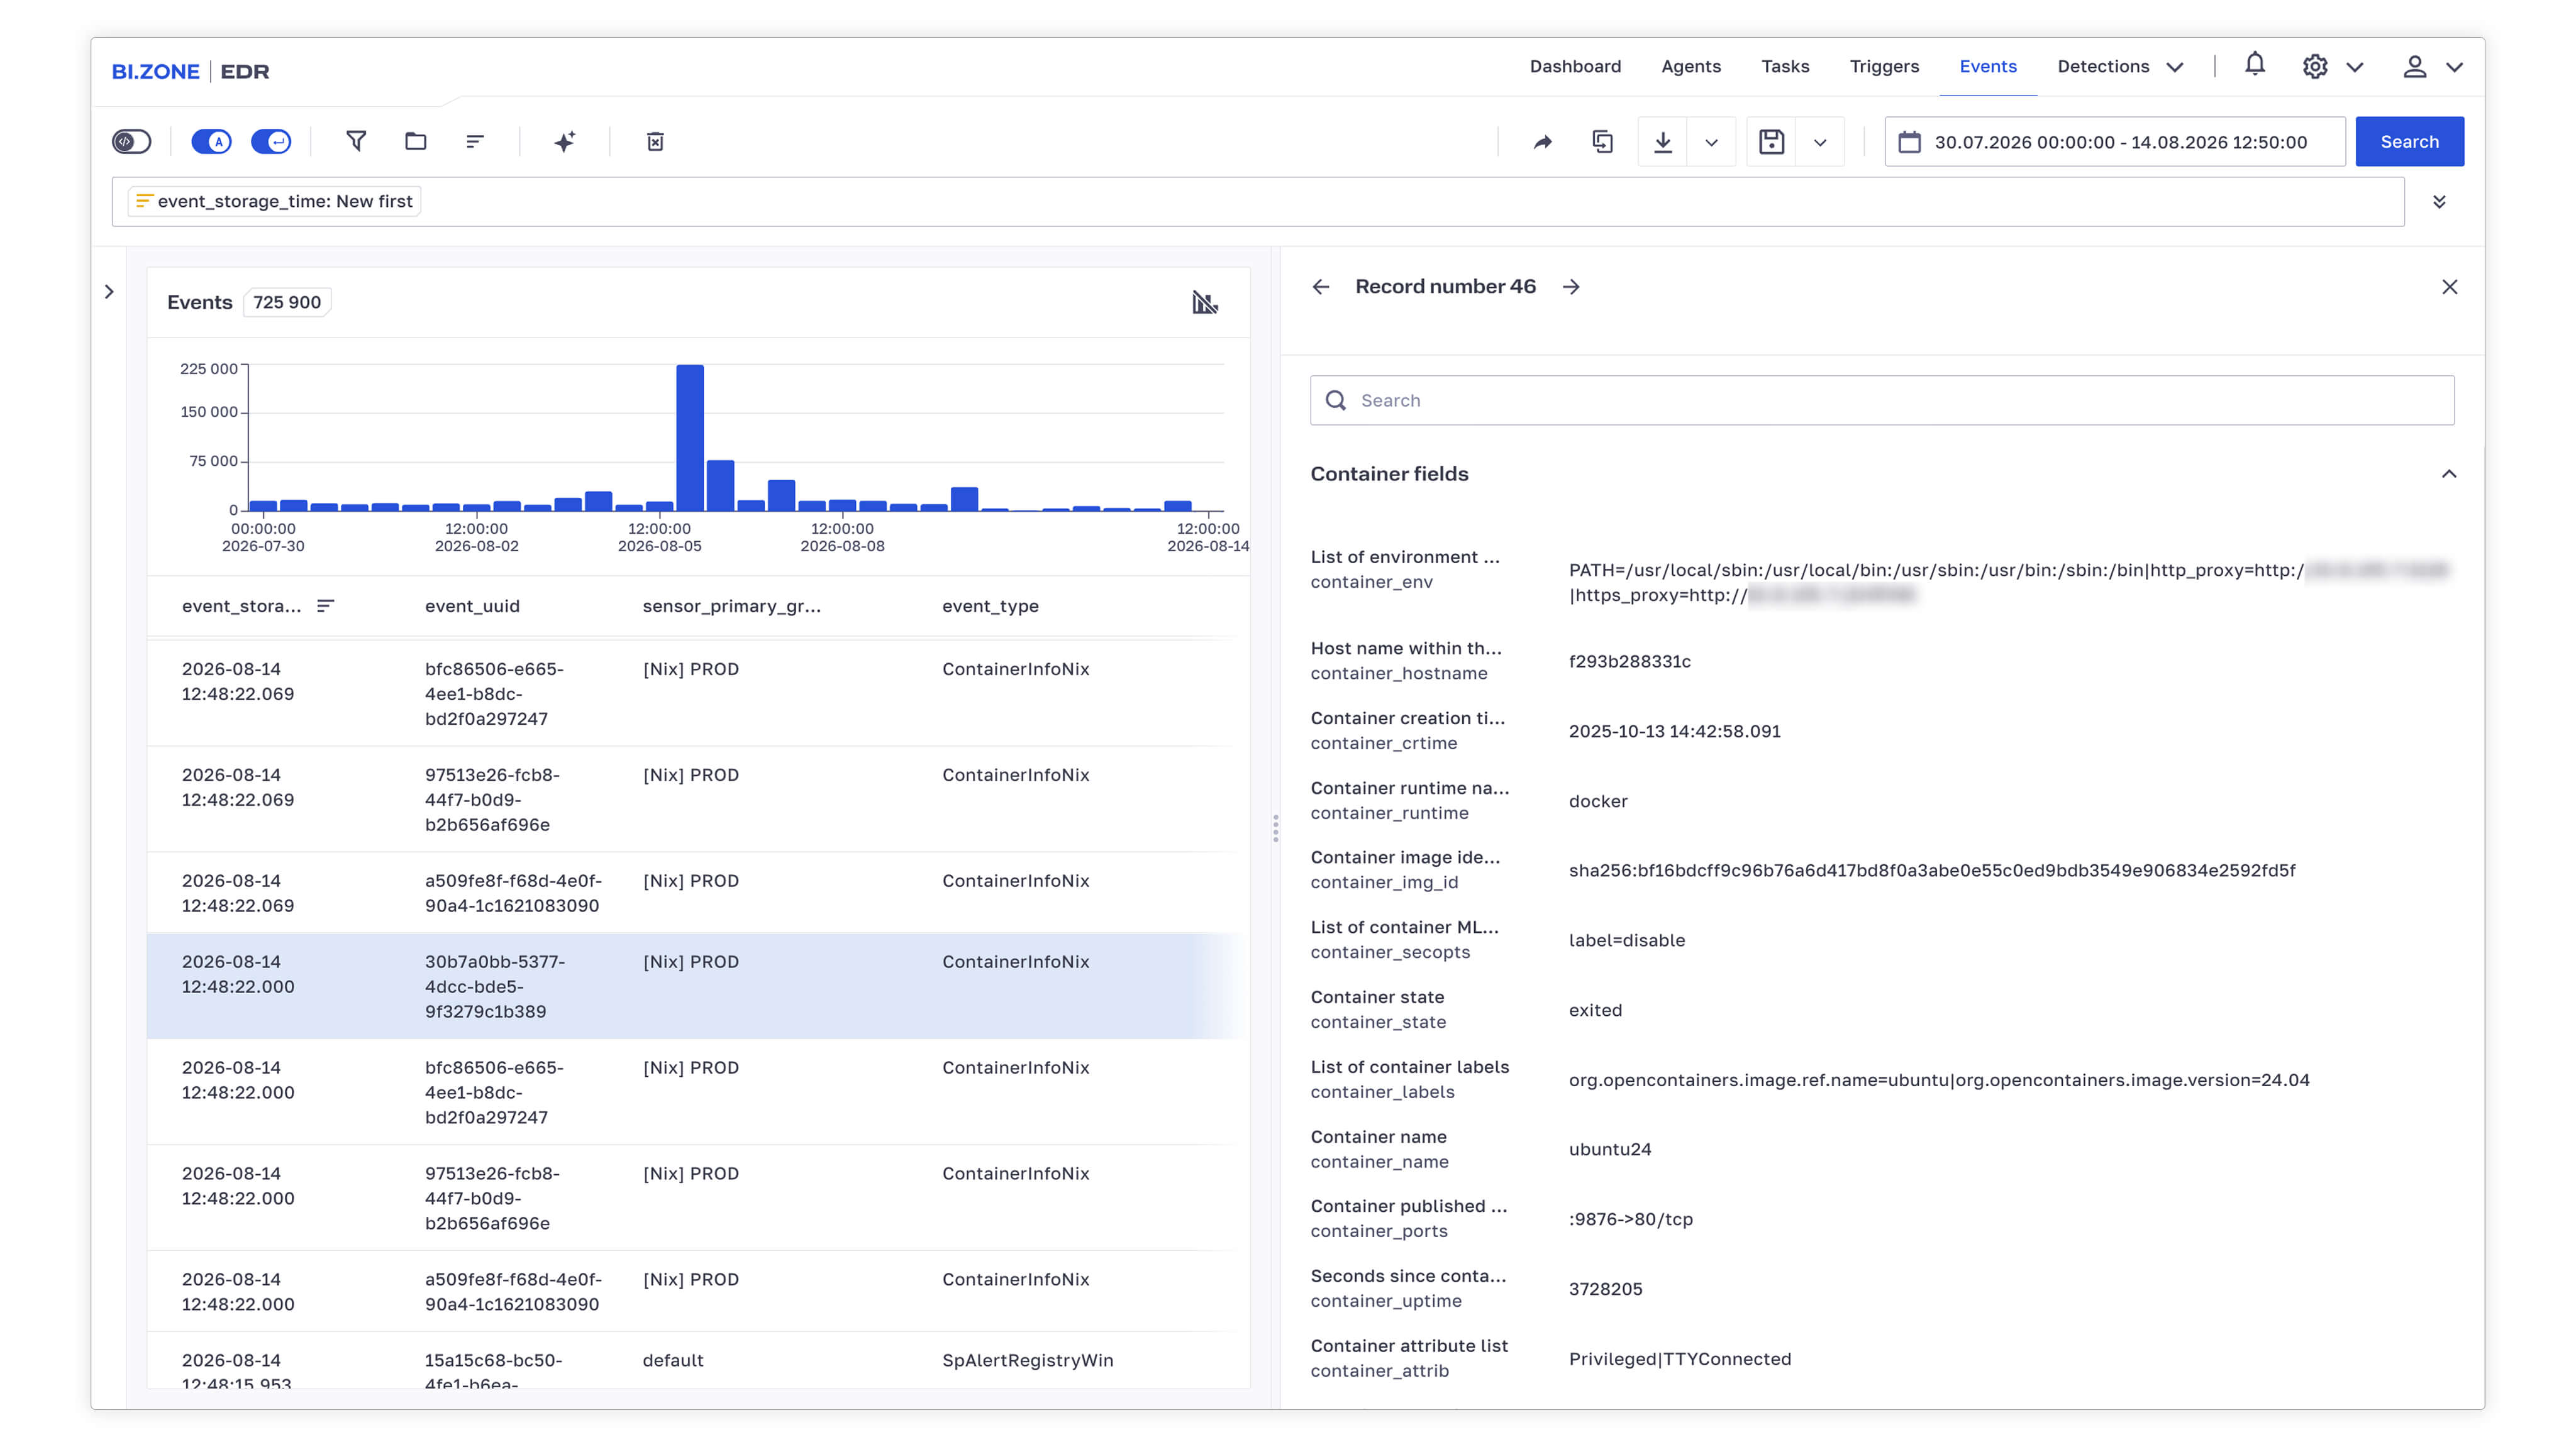Share the query via arrow icon
This screenshot has height=1447, width=2576.
[x=1543, y=142]
